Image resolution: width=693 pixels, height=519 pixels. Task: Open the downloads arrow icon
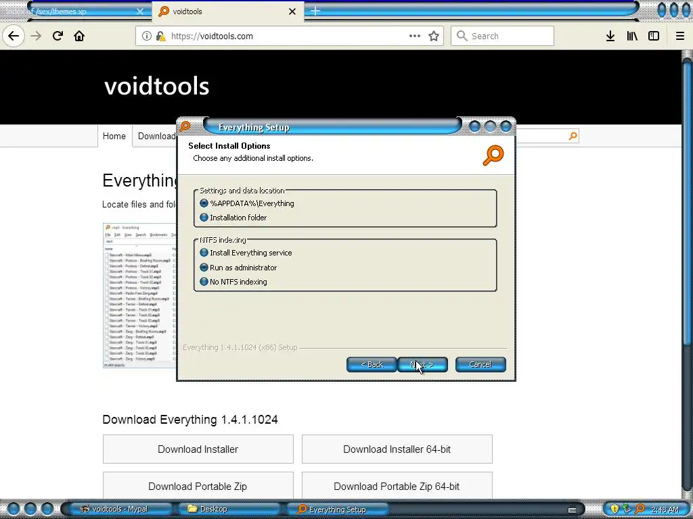pyautogui.click(x=610, y=36)
